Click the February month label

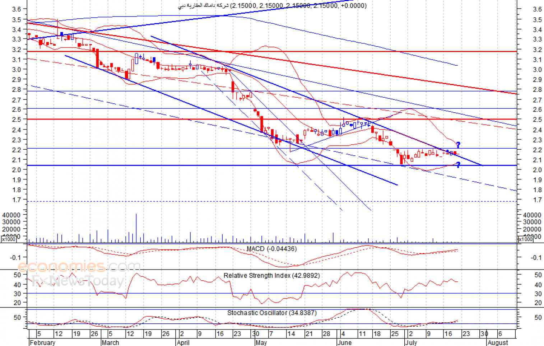(42, 342)
